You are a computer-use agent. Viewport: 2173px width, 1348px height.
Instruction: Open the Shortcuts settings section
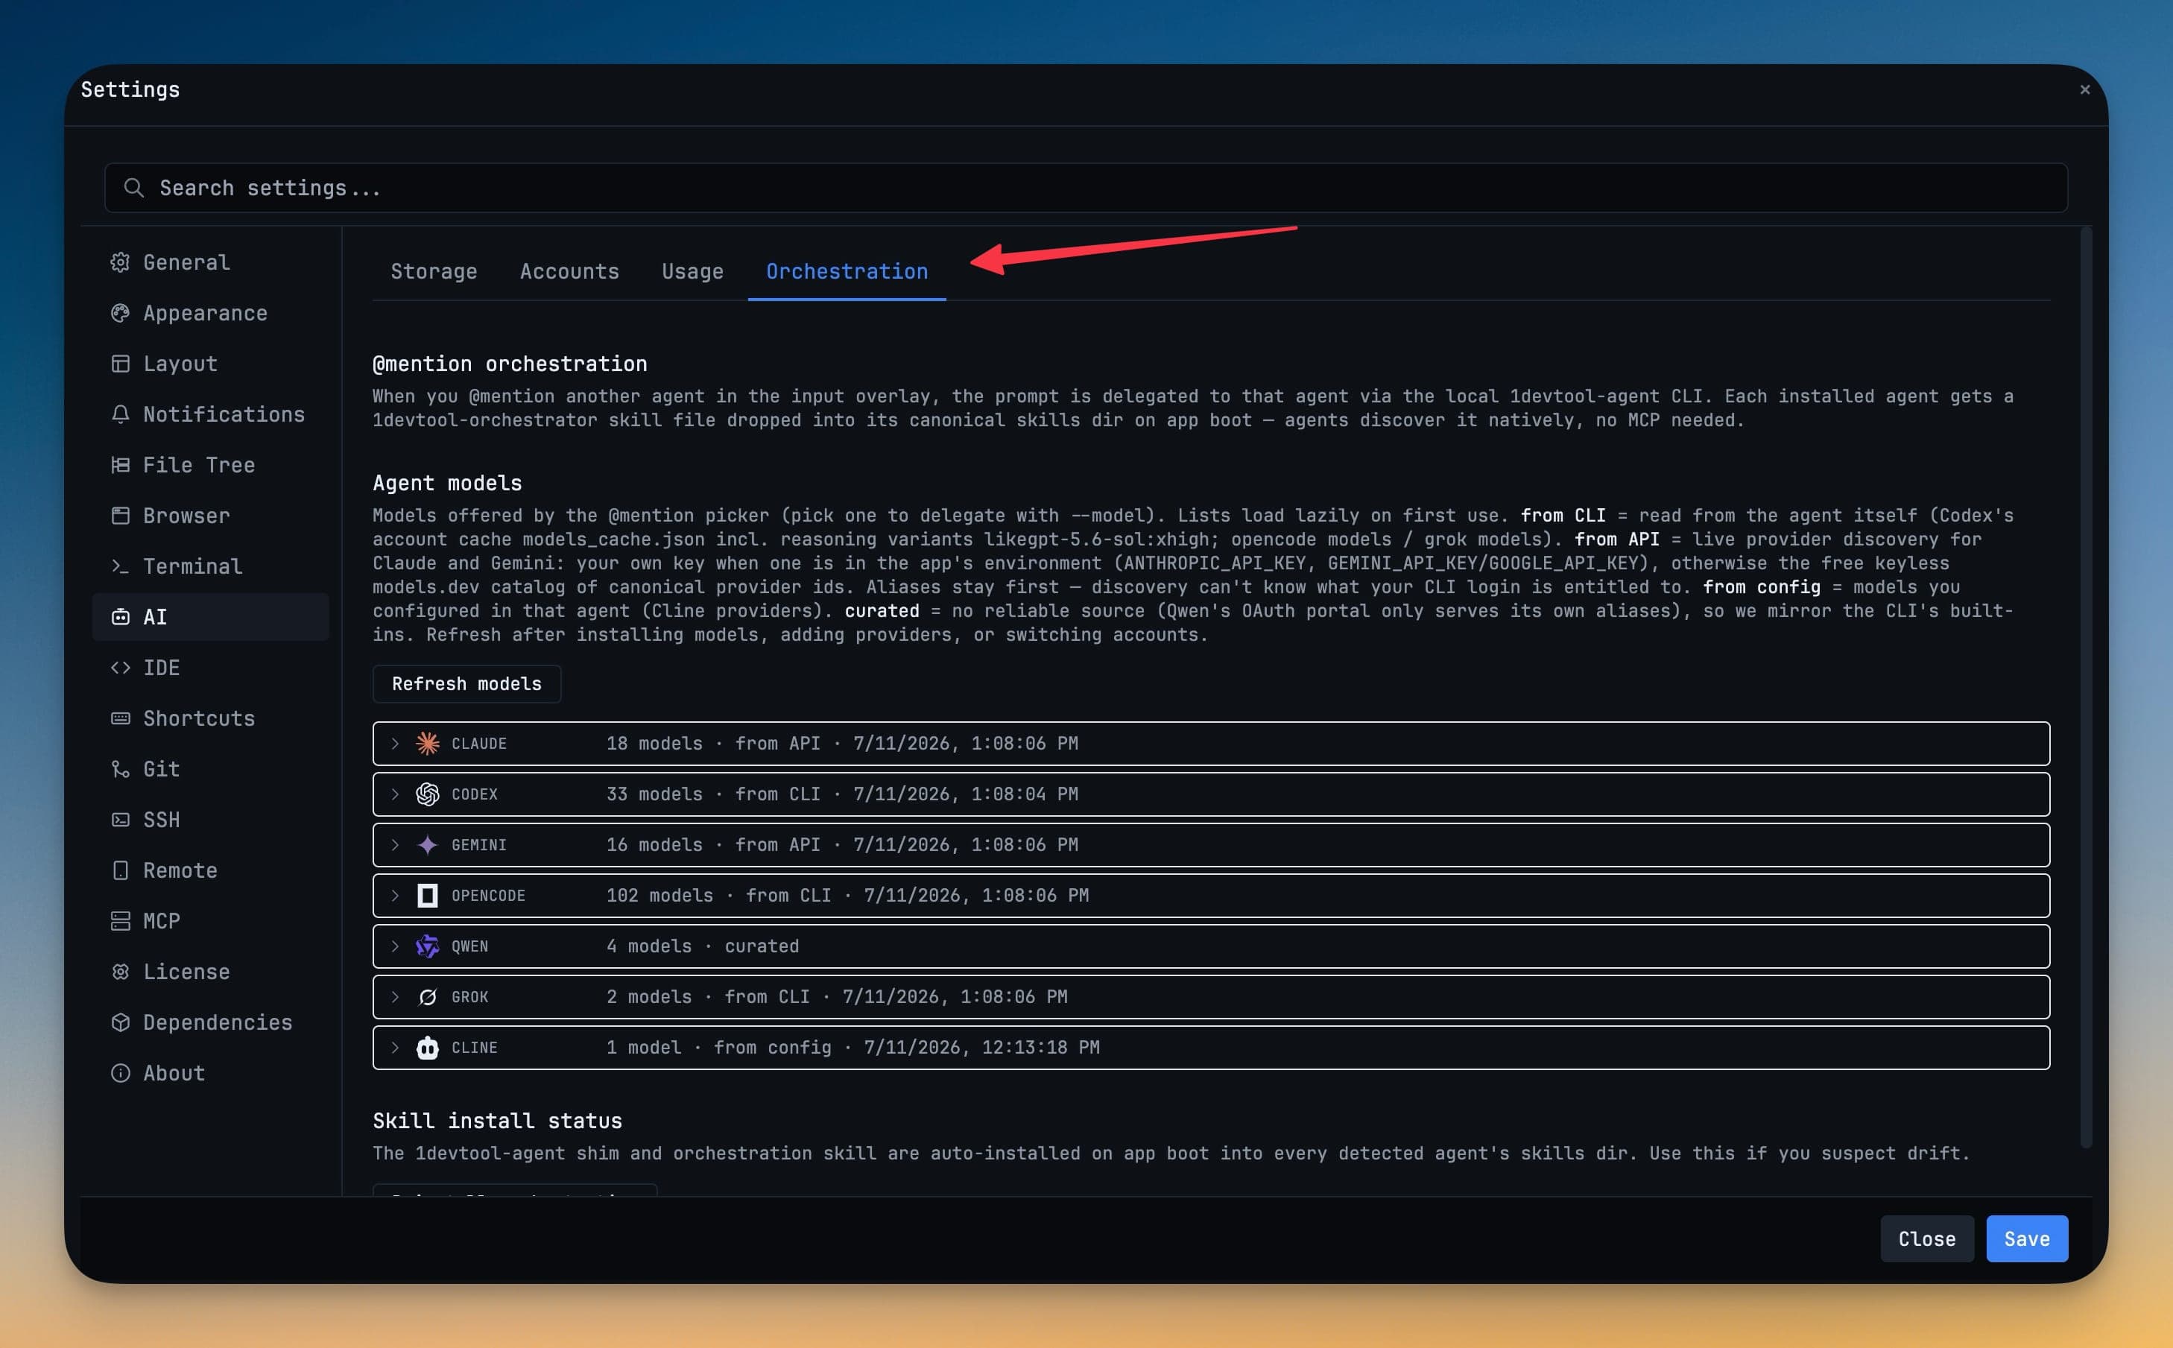tap(210, 718)
